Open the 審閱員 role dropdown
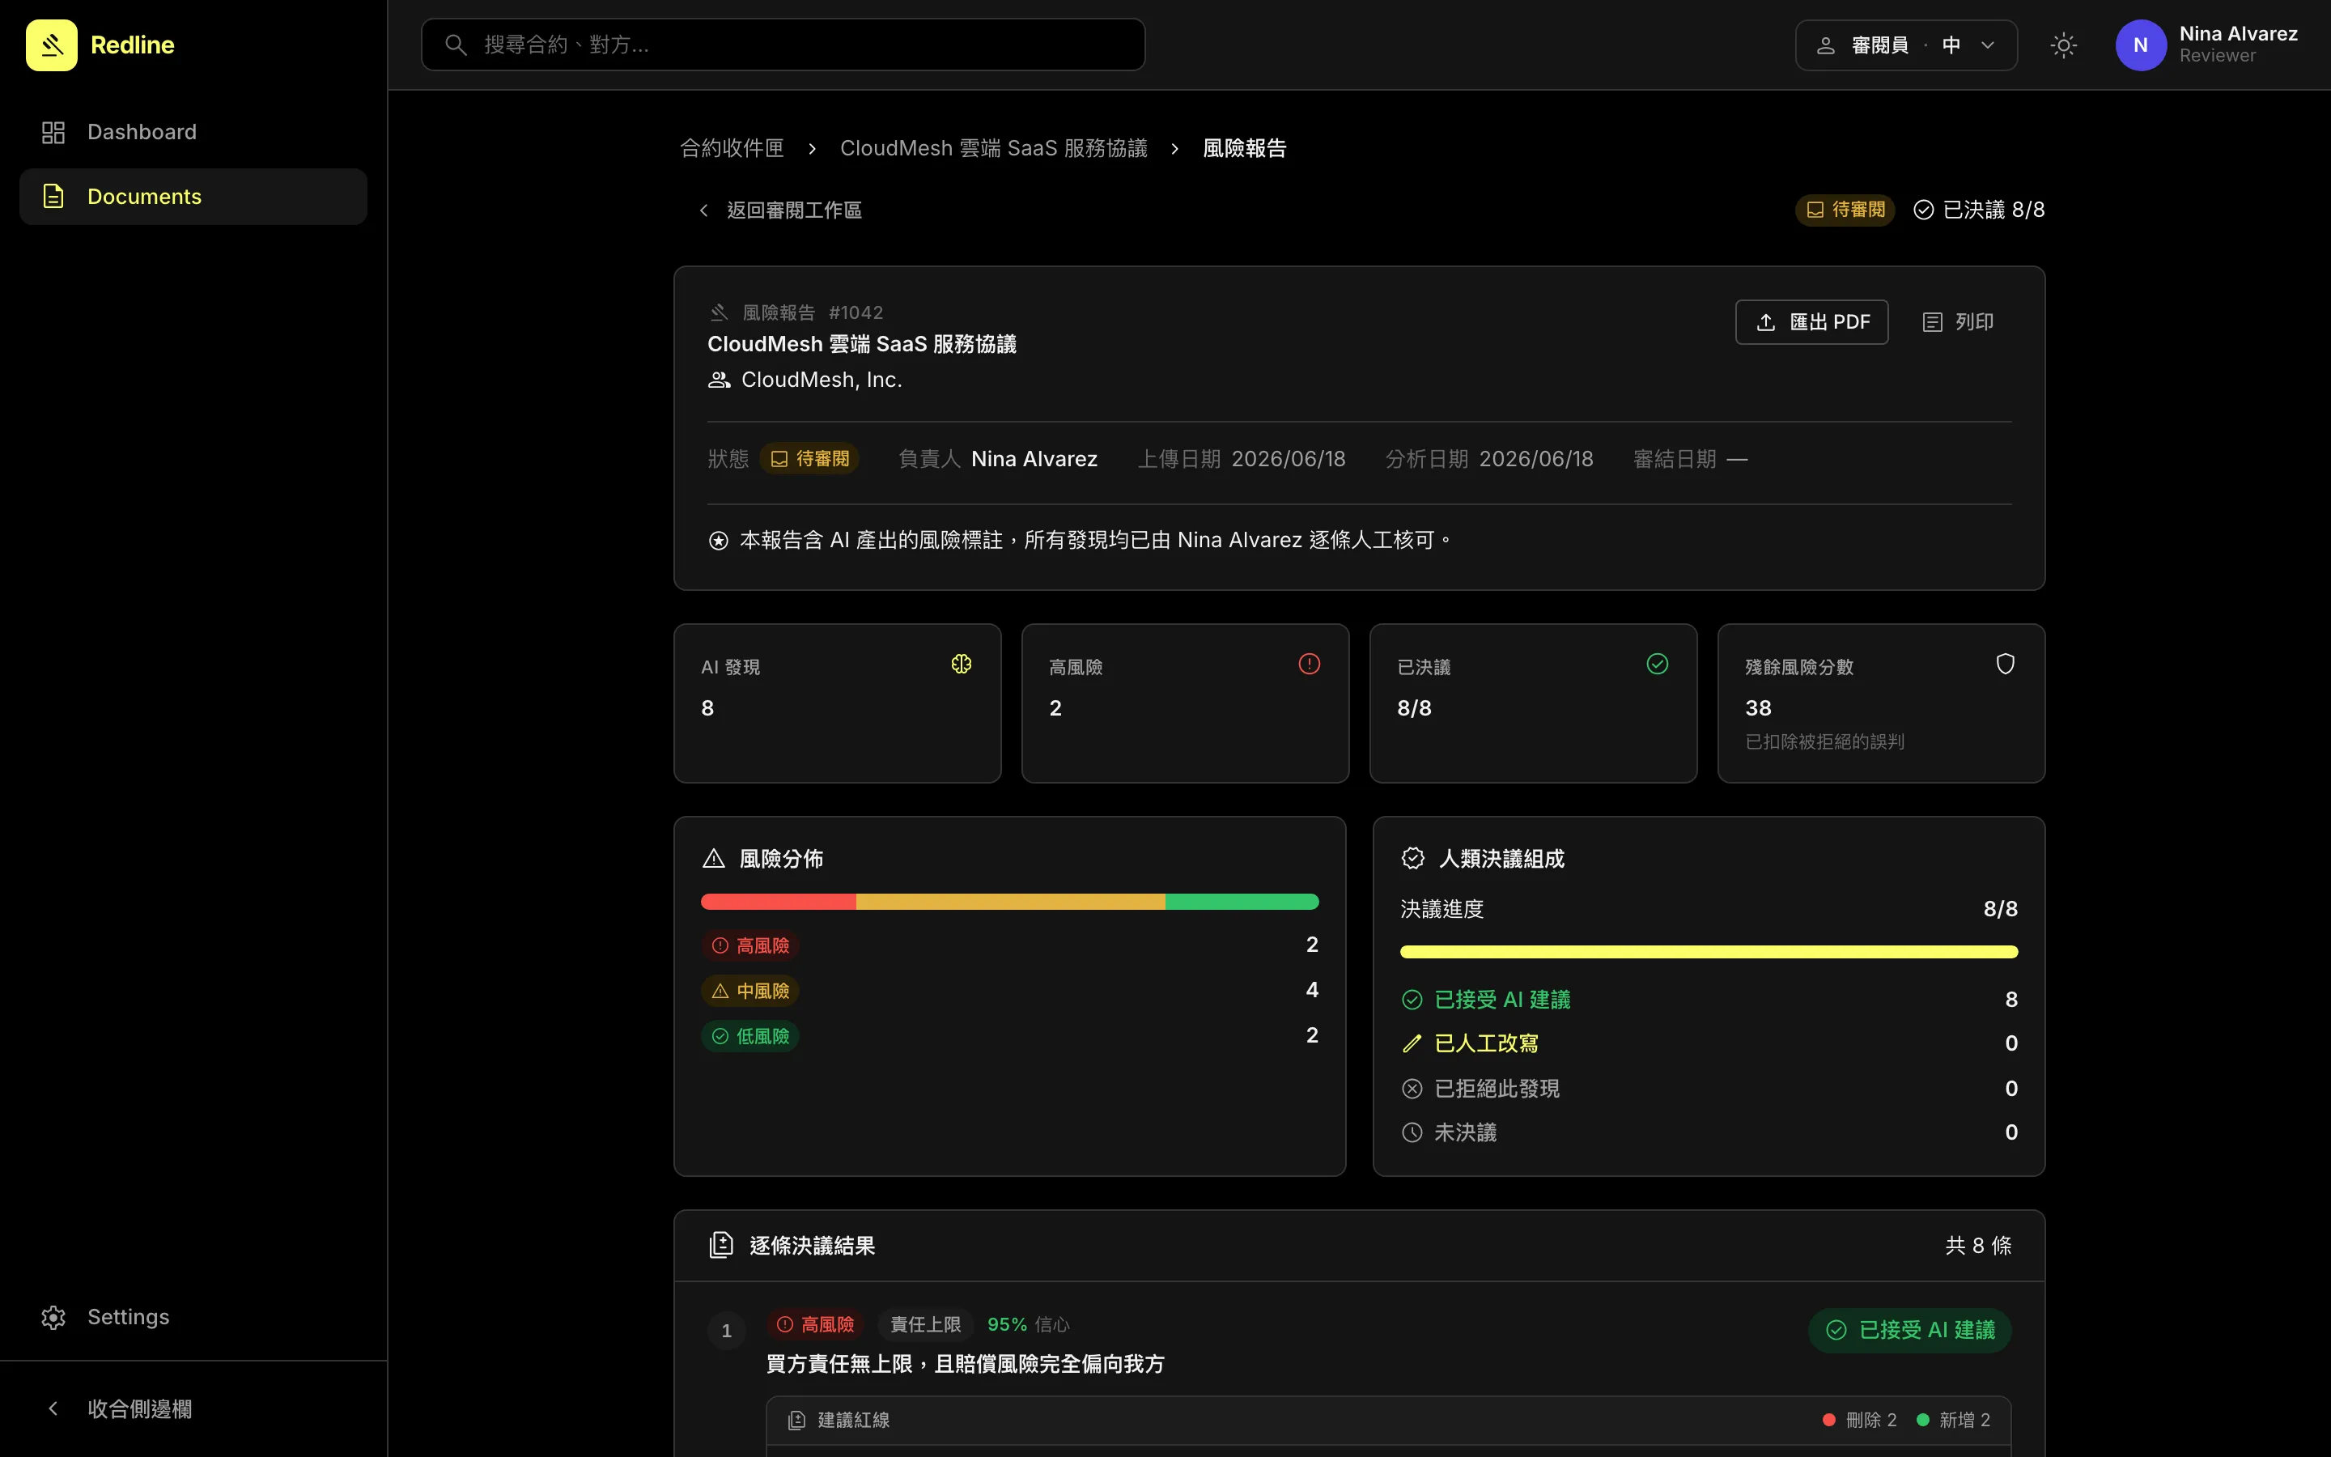 tap(1905, 45)
